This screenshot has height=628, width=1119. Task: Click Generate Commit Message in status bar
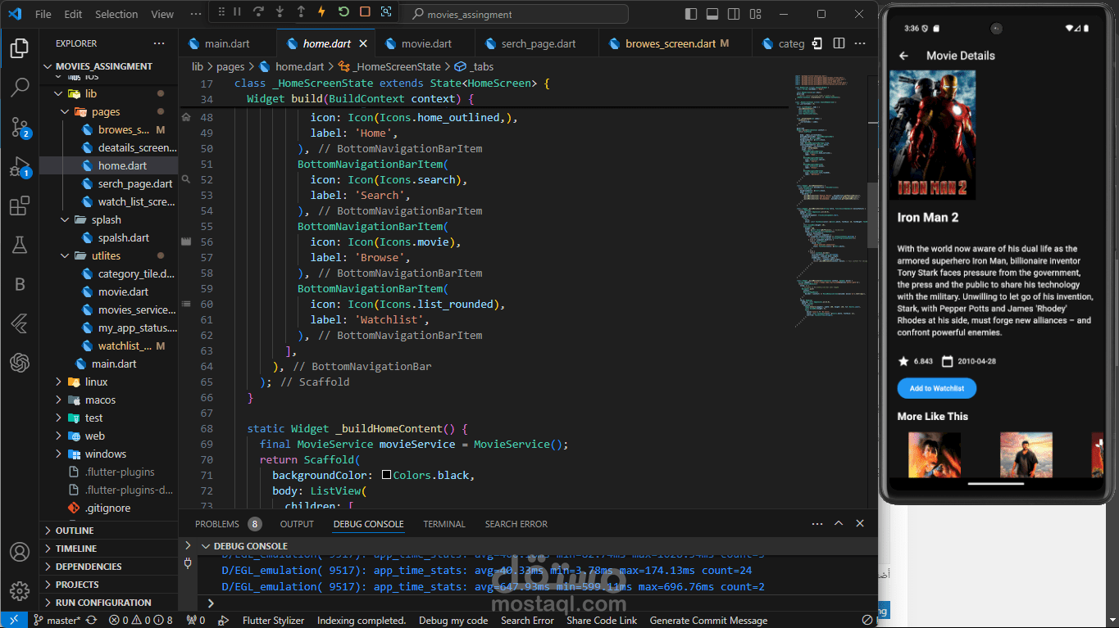pyautogui.click(x=708, y=621)
